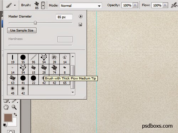Collapse the Brush preset picker dropdown button
178x133 pixels.
(x=43, y=5)
